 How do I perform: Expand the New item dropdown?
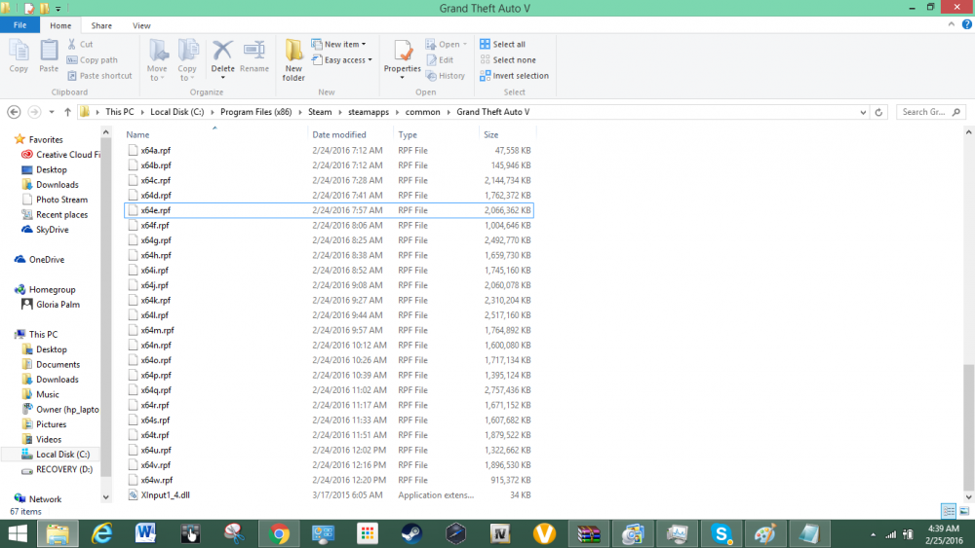(338, 45)
